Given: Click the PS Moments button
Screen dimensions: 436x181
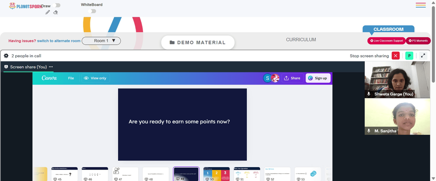Looking at the screenshot, I should [x=418, y=41].
